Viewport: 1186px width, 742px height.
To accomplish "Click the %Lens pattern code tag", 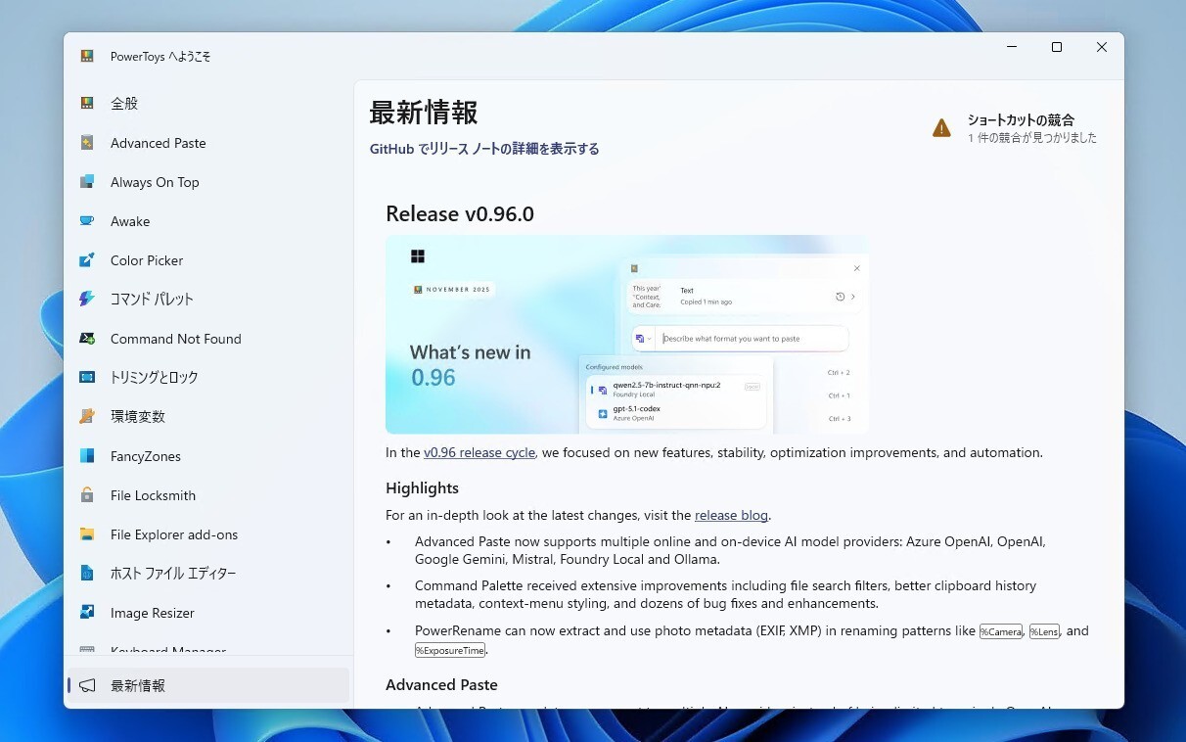I will tap(1044, 631).
